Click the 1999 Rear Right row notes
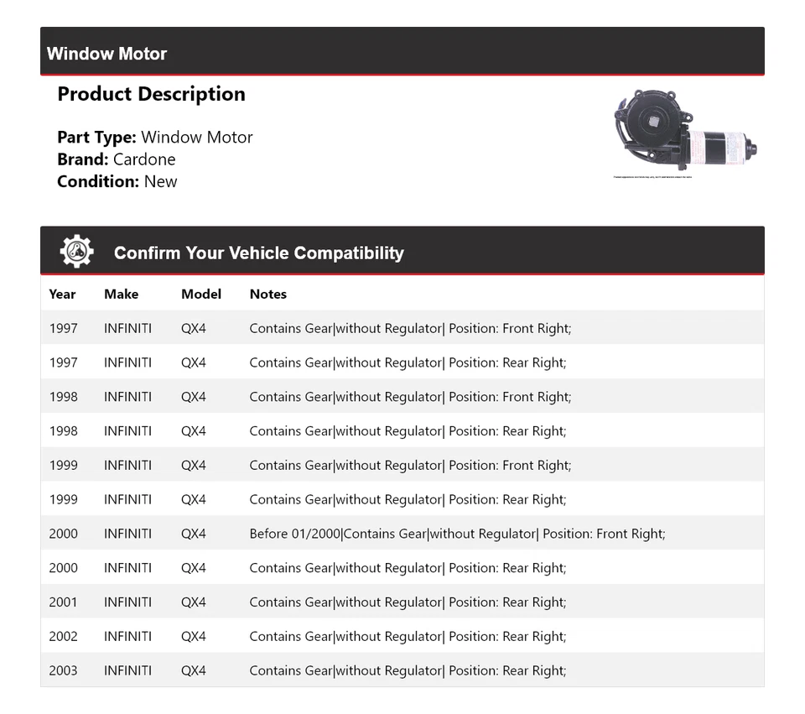The height and width of the screenshot is (714, 805). pyautogui.click(x=408, y=499)
